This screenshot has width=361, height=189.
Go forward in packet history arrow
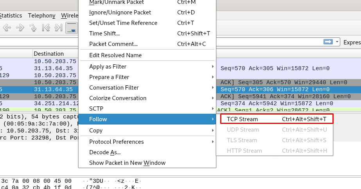(x=20, y=28)
